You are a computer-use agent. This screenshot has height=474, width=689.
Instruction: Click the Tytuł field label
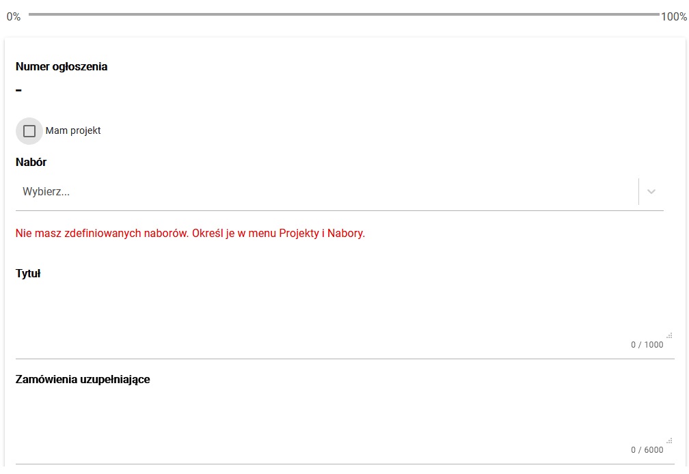28,274
